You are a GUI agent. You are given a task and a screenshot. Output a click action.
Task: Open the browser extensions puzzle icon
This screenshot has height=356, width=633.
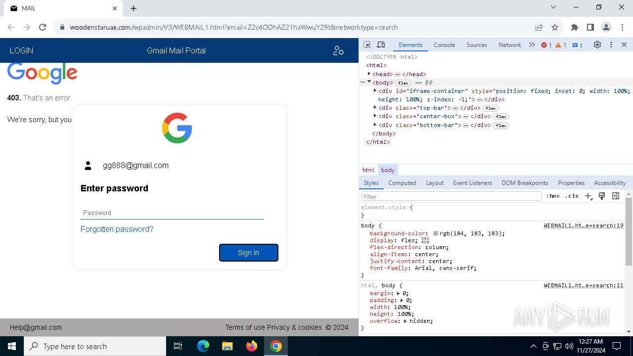pos(574,27)
